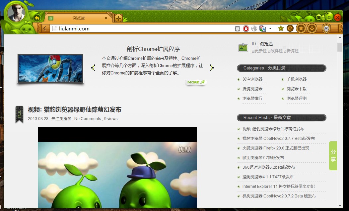The height and width of the screenshot is (211, 349).
Task: Open recent post CoolNovo2.0.7.7 Beta版发布
Action: pos(278,139)
